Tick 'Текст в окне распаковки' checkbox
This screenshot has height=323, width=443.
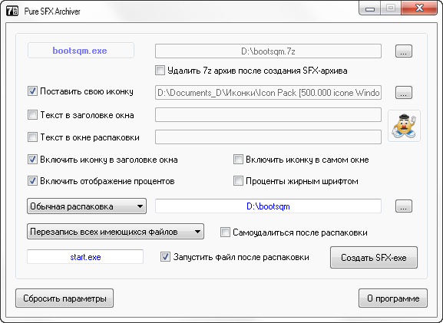(32, 137)
